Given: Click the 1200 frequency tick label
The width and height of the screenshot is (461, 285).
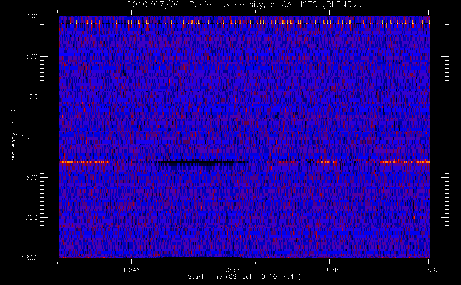Looking at the screenshot, I should 30,16.
